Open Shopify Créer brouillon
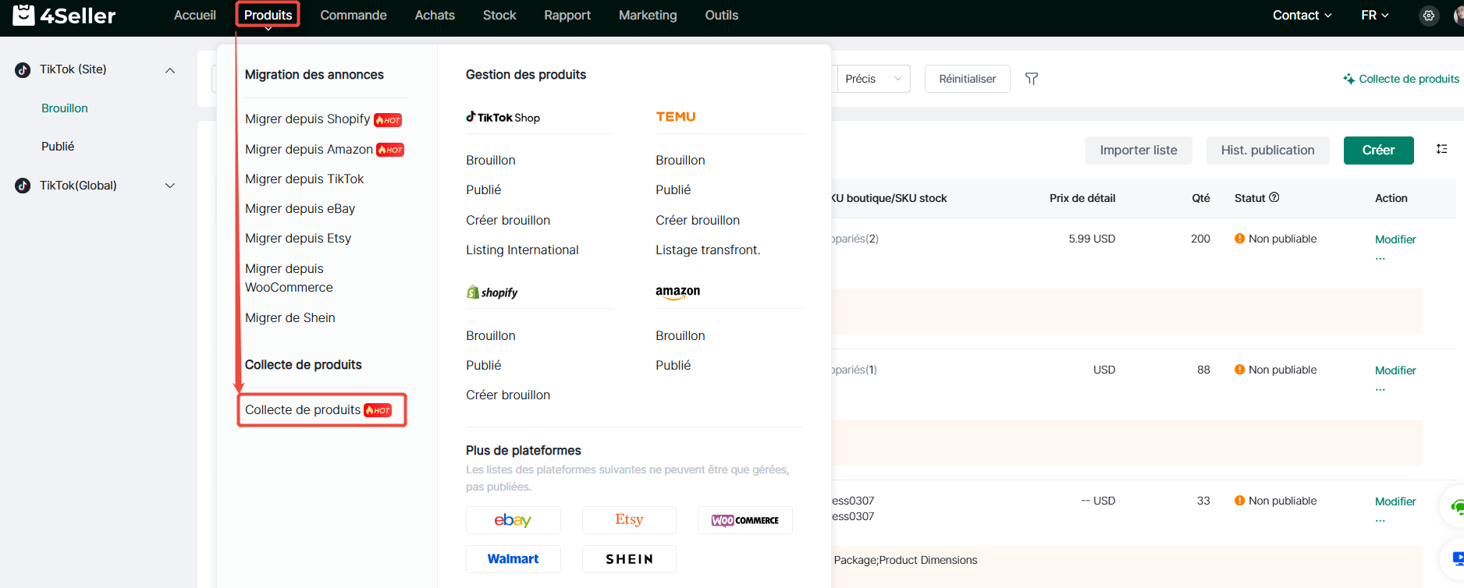Image resolution: width=1464 pixels, height=588 pixels. (508, 395)
